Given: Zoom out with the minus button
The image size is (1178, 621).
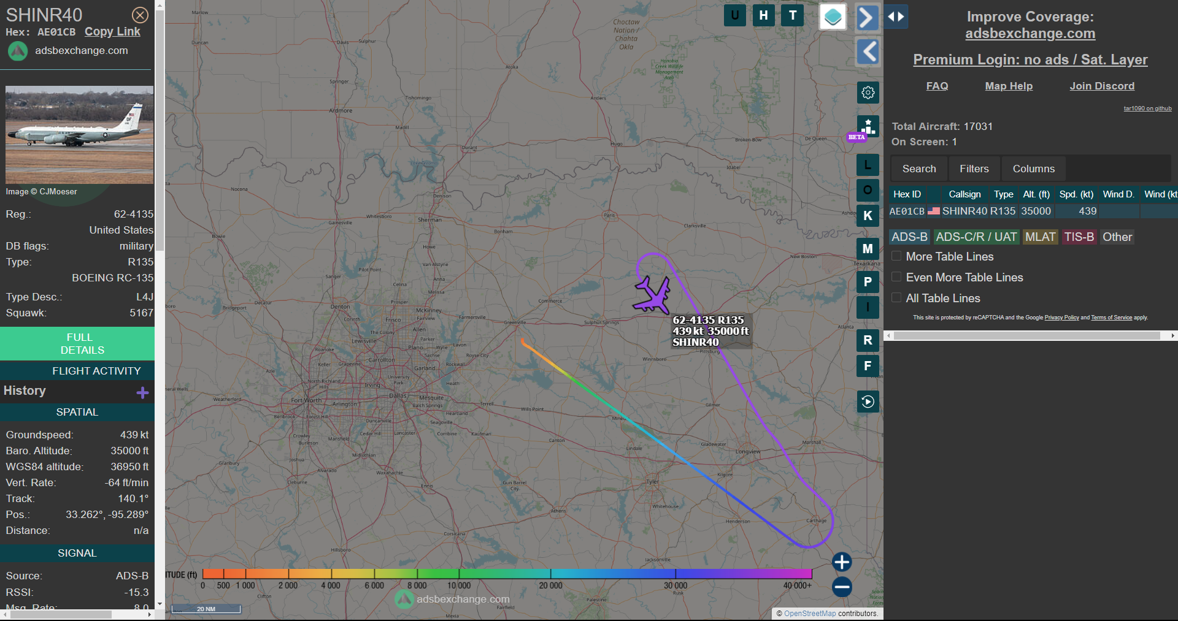Looking at the screenshot, I should tap(842, 587).
